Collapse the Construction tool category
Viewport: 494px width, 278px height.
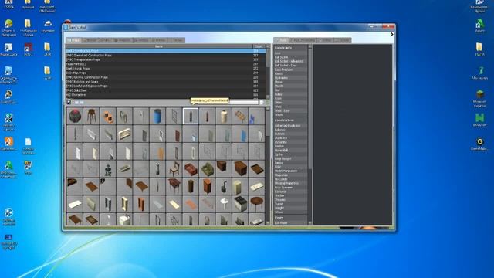(x=290, y=120)
